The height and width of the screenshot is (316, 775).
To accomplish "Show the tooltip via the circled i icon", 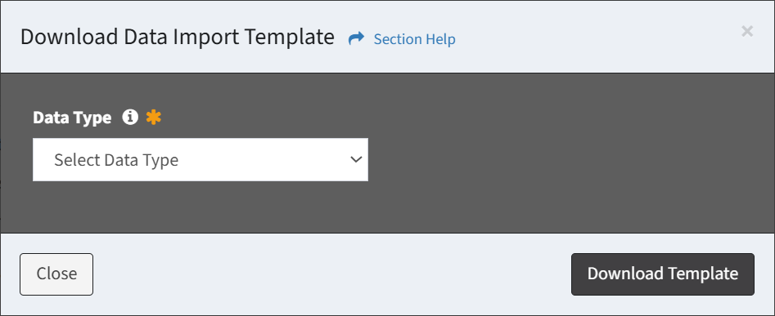I will [x=130, y=118].
